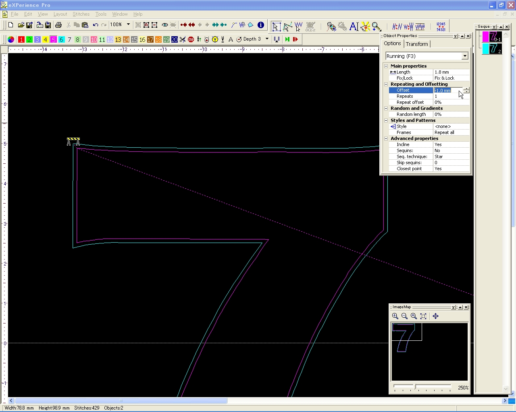Click the teal double right arrows icon
The height and width of the screenshot is (412, 516).
point(215,25)
